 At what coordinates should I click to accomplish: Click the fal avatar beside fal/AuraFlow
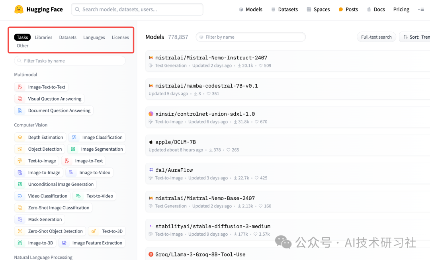151,170
